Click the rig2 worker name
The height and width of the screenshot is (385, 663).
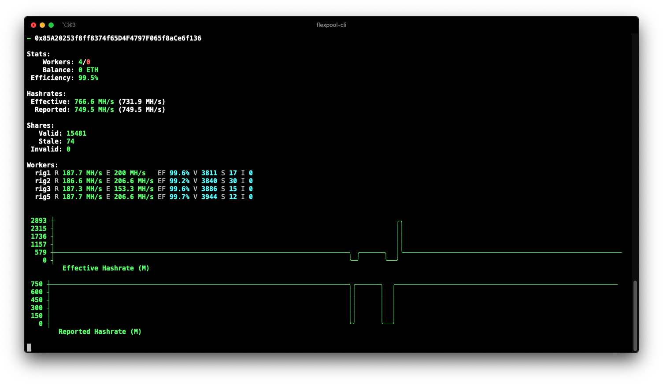point(43,181)
